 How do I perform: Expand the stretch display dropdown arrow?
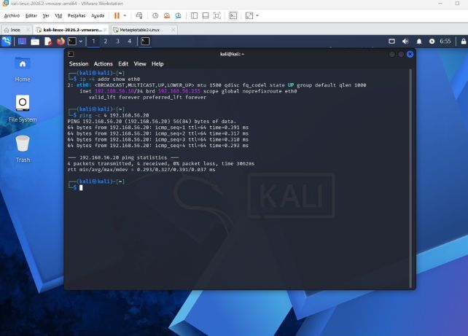click(257, 15)
